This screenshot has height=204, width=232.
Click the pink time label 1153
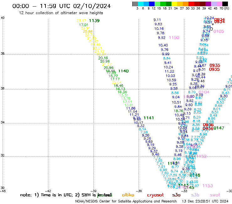(x=208, y=185)
